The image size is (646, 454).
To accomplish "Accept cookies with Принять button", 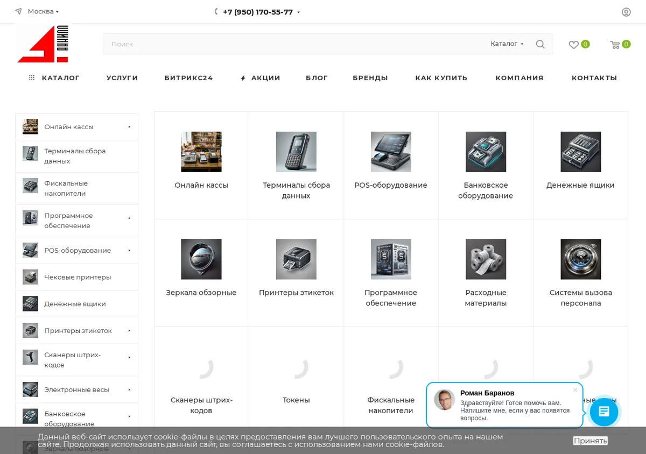I will click(591, 441).
